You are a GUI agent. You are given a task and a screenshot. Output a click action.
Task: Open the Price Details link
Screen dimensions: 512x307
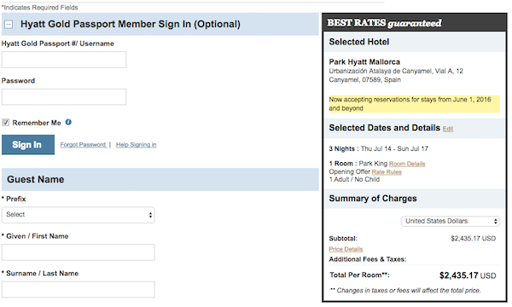(x=346, y=249)
